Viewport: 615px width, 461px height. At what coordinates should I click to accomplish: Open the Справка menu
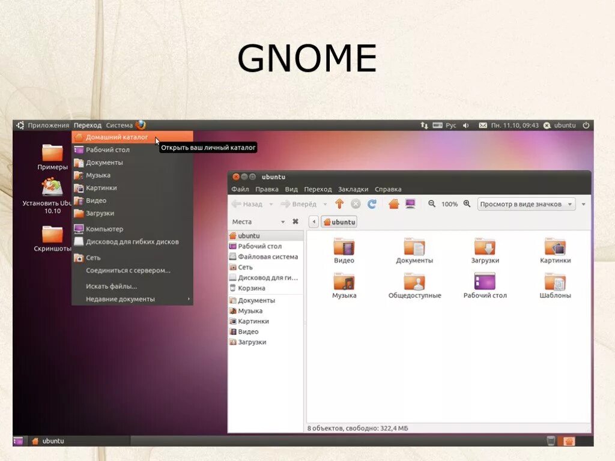(x=388, y=189)
